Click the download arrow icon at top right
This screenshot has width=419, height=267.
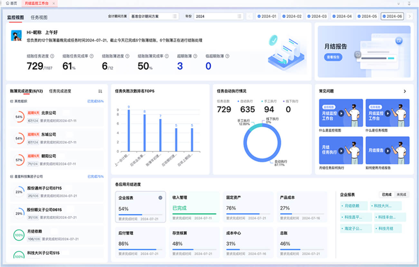409,4
